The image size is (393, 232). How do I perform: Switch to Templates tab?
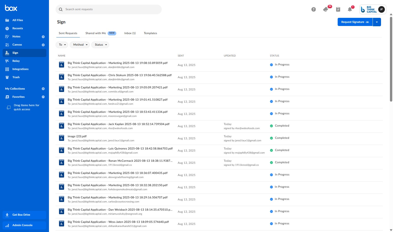click(x=150, y=33)
